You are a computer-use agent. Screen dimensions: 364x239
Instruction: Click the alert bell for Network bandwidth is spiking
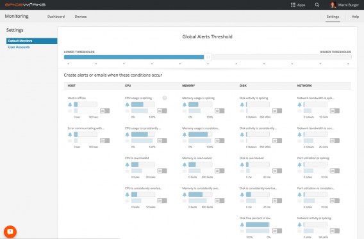click(299, 104)
